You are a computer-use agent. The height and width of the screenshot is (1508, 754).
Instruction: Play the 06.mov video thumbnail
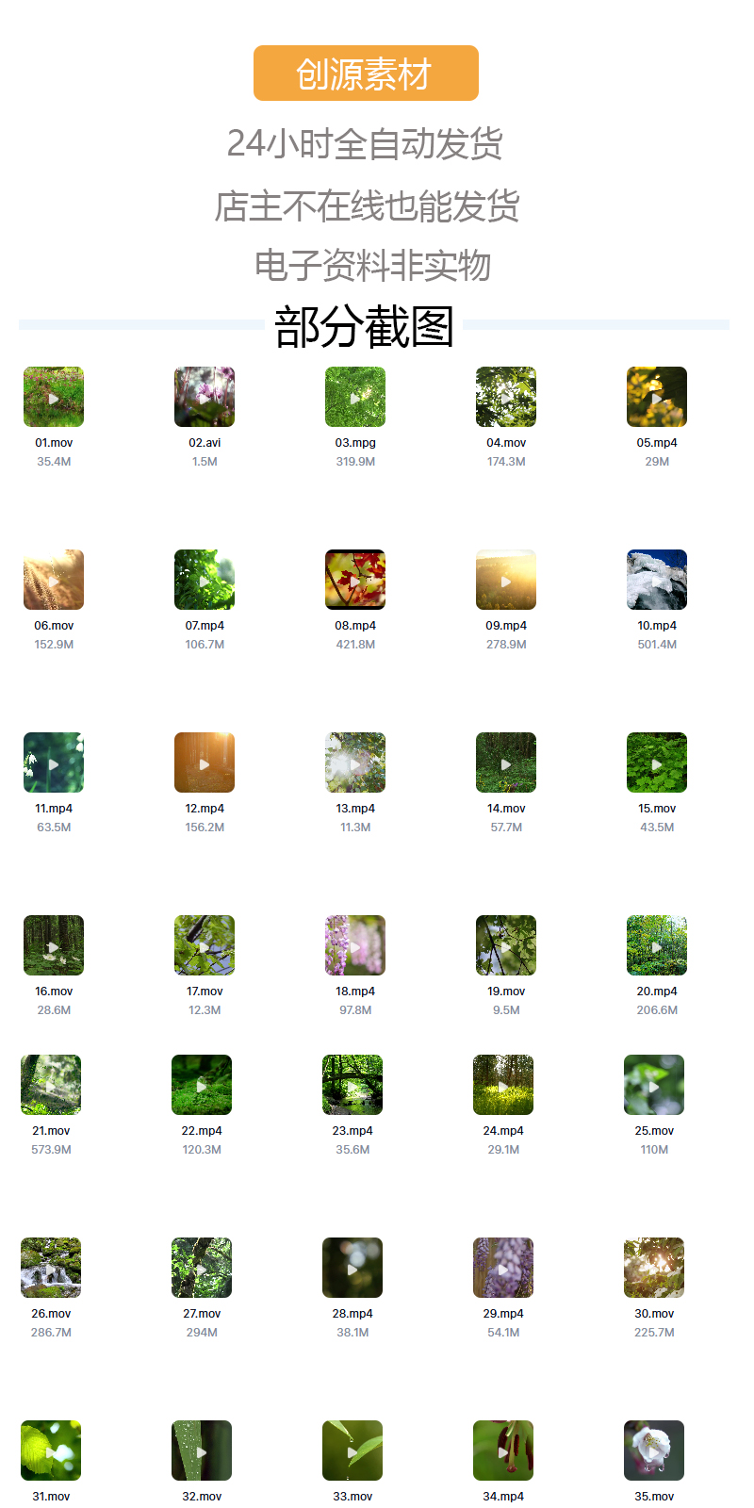(x=54, y=580)
